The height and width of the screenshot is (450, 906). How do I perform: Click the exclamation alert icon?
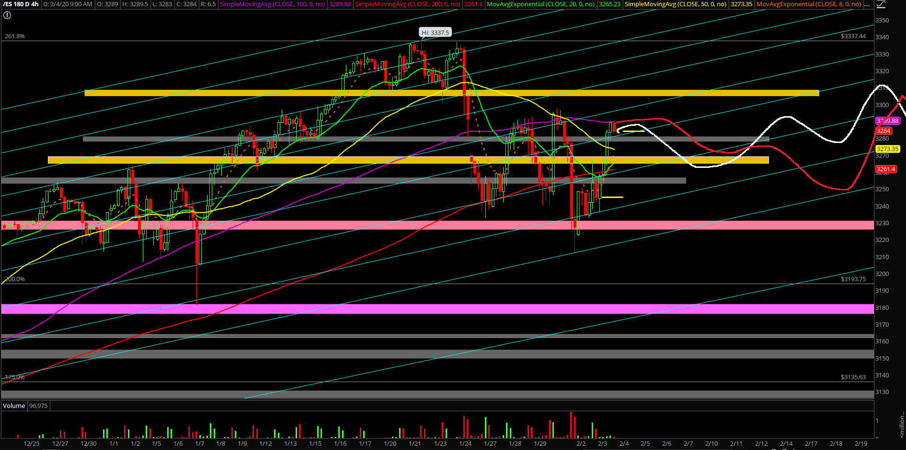(x=7, y=15)
